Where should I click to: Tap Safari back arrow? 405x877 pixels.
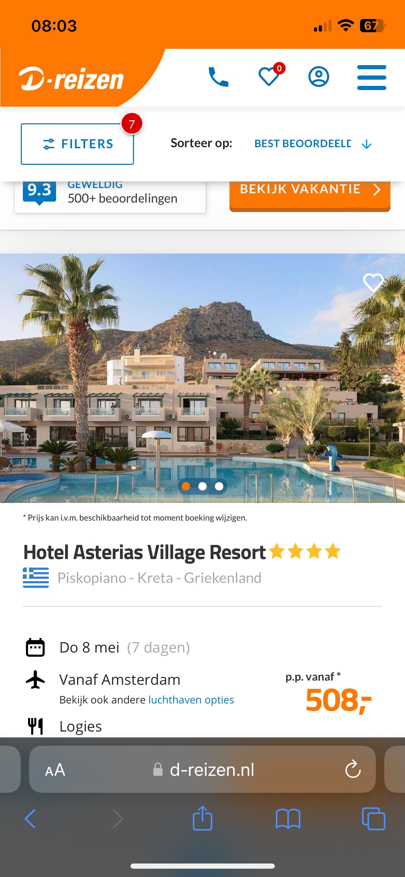[x=30, y=819]
